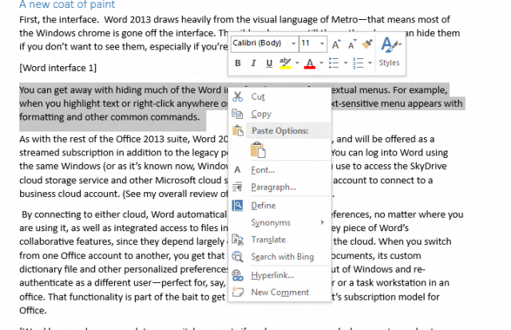Open the font name dropdown arrow
Viewport: 511px width, 330px height.
(x=294, y=43)
